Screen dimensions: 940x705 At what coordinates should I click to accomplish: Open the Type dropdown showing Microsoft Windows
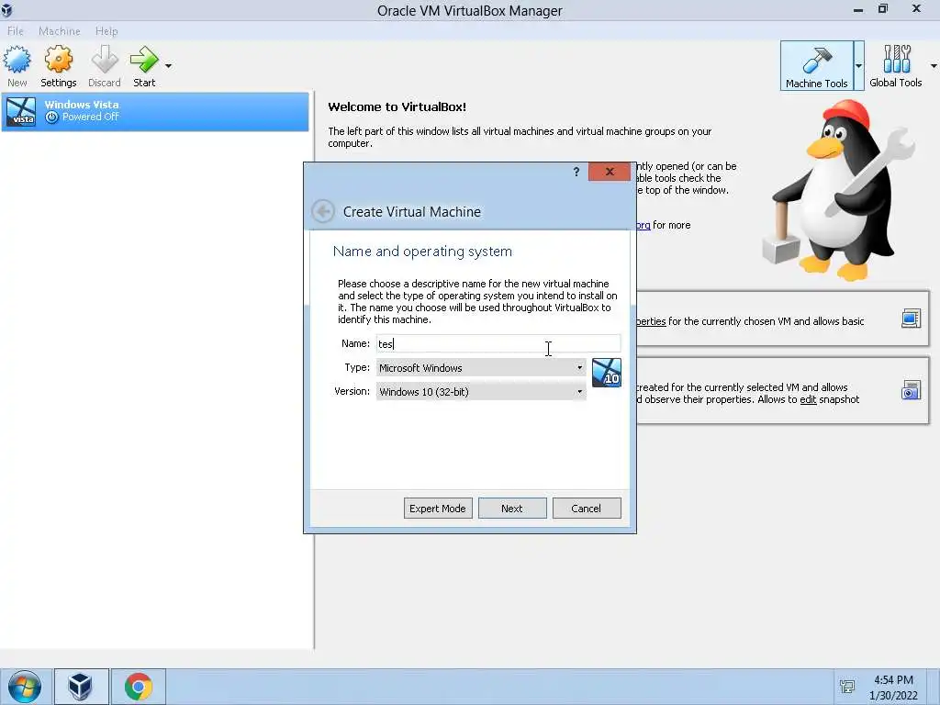click(481, 367)
